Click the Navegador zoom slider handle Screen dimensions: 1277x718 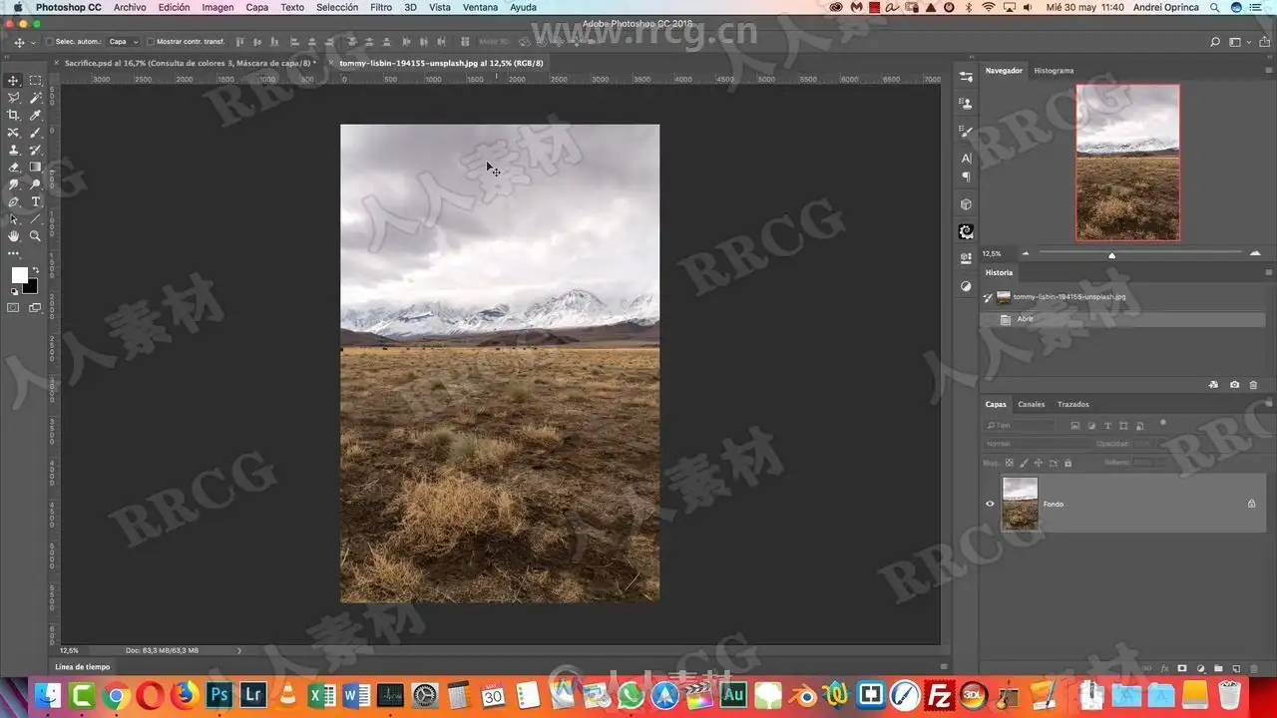[x=1111, y=254]
